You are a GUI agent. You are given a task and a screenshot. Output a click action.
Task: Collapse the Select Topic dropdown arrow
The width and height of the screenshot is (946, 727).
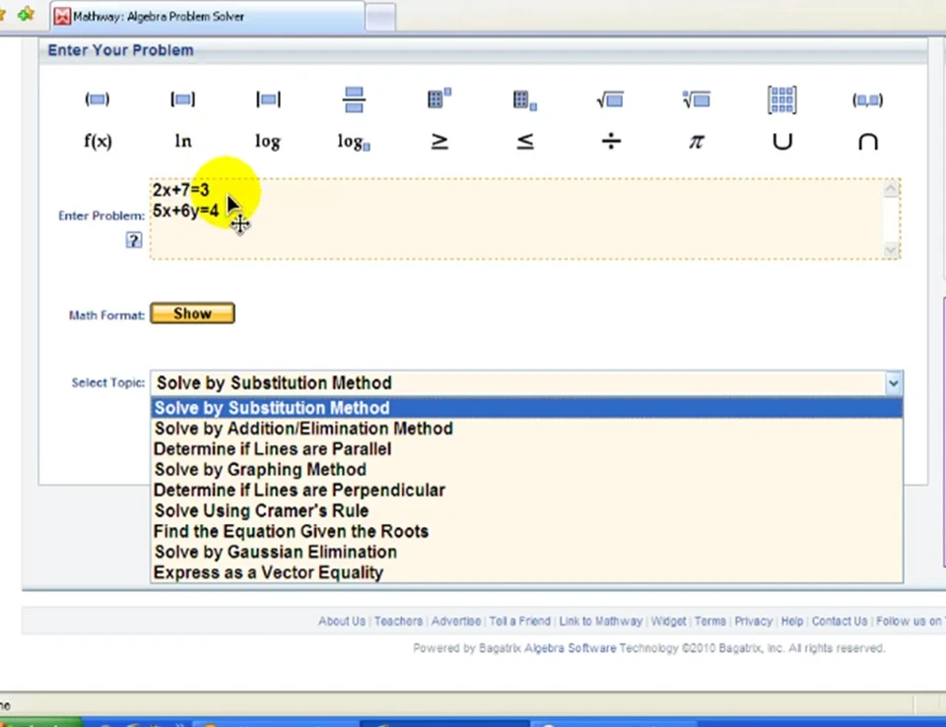click(x=894, y=383)
